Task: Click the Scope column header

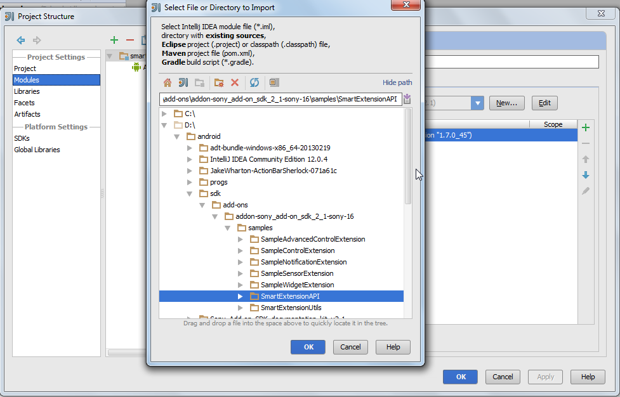Action: 553,124
